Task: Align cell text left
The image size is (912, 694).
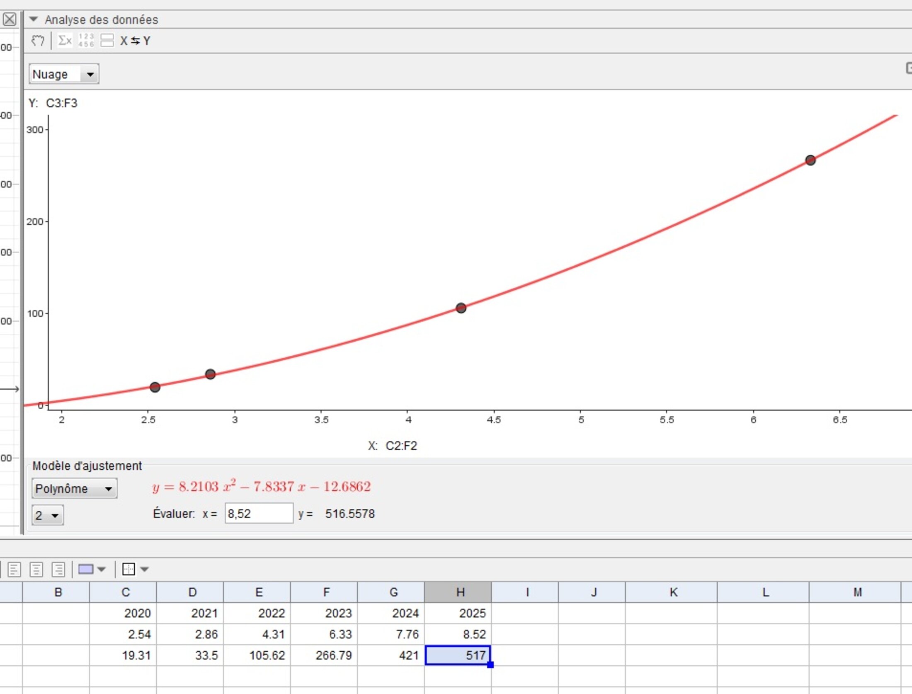Action: click(x=14, y=569)
